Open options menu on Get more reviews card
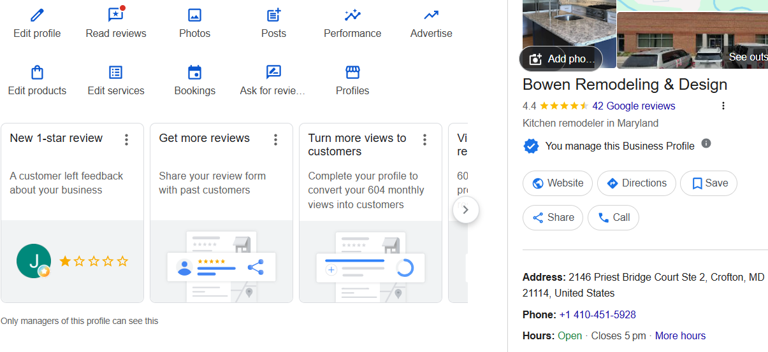Screen dimensions: 768x352 276,139
